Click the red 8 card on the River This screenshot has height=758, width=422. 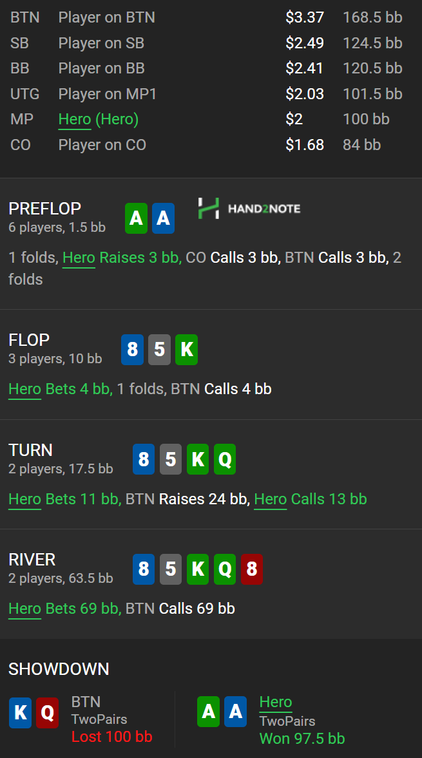pyautogui.click(x=252, y=569)
